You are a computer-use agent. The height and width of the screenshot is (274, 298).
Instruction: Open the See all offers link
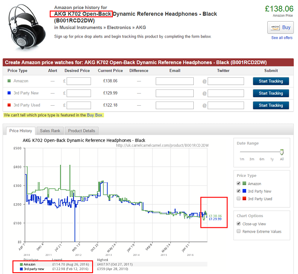[282, 38]
